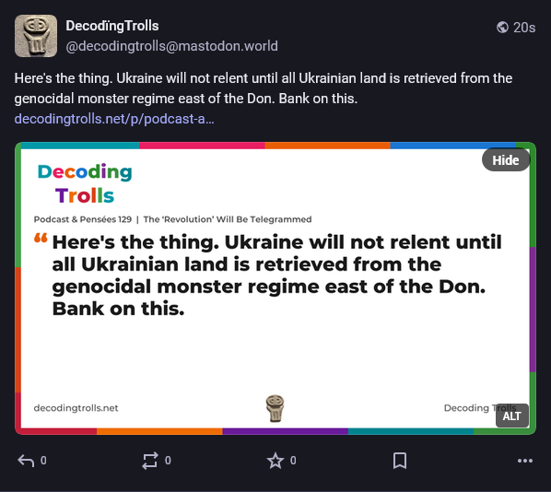Show the ALT text description

(x=511, y=416)
